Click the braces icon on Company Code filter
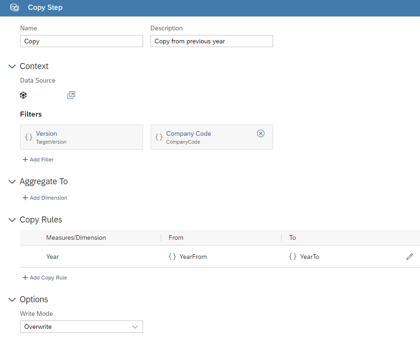The width and height of the screenshot is (420, 341). point(158,137)
